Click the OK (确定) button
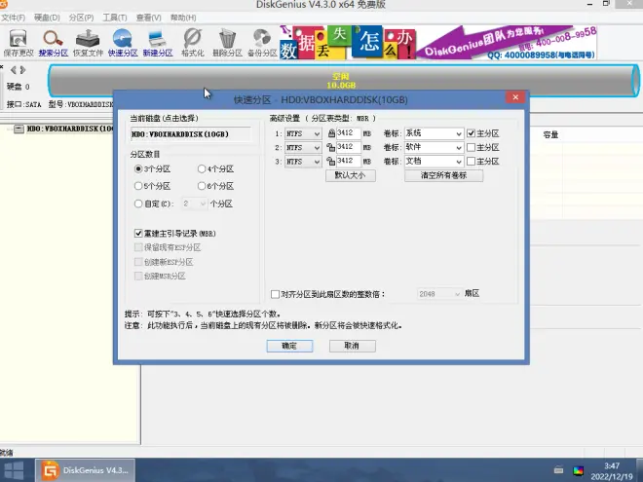This screenshot has width=643, height=482. [289, 346]
